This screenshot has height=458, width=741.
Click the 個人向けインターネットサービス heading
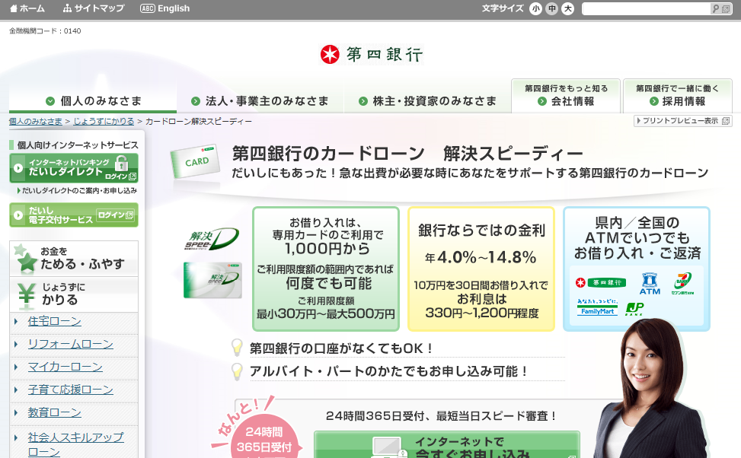[78, 145]
